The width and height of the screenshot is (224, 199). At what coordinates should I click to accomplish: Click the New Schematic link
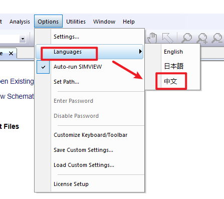point(17,96)
